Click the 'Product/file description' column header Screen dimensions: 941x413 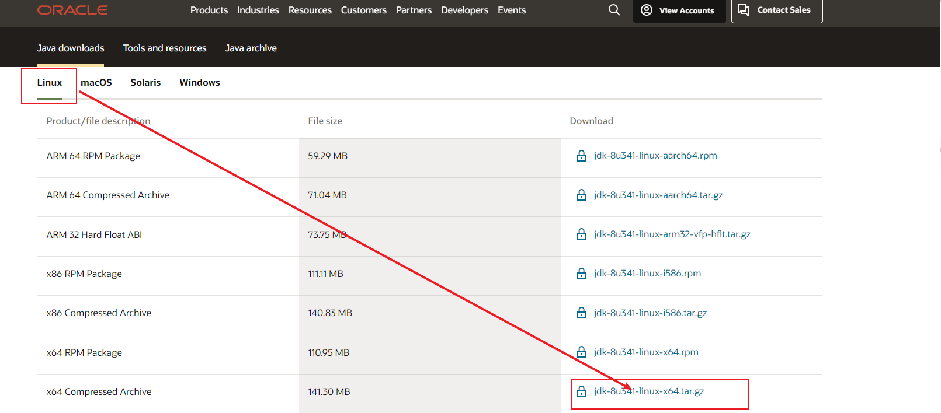click(x=99, y=121)
